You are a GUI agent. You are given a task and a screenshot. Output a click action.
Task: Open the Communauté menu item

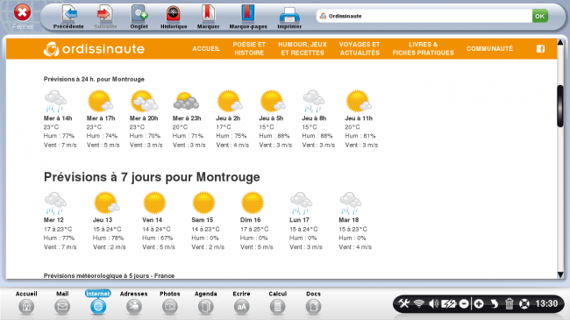(489, 48)
